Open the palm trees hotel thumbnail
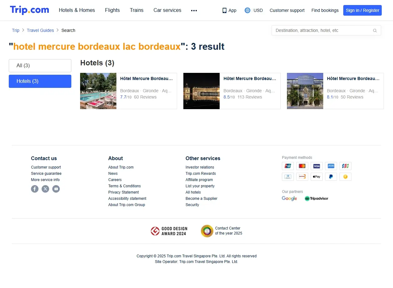The image size is (393, 288). [305, 91]
